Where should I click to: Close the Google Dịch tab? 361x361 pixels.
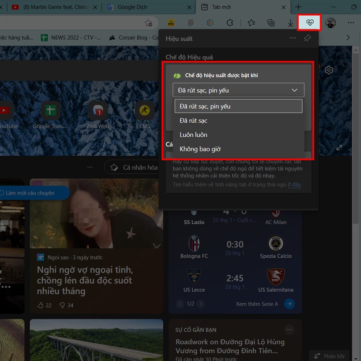[x=189, y=7]
